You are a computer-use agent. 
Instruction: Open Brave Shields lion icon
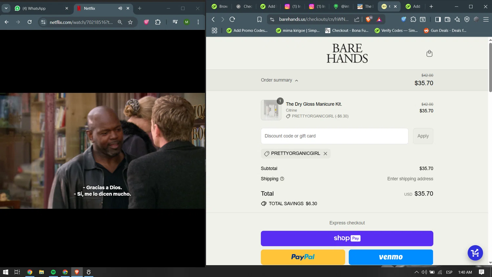pos(368,19)
